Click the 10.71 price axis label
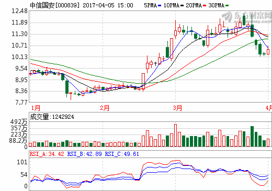 (x=19, y=46)
